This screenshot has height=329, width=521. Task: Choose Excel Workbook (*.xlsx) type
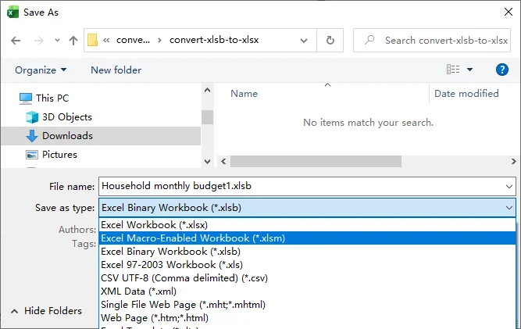(307, 225)
